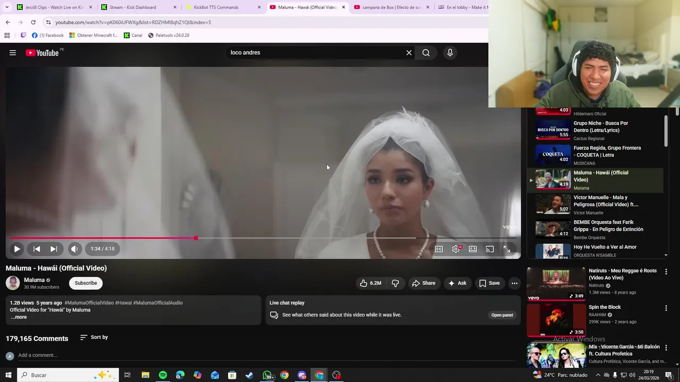Viewport: 680px width, 382px height.
Task: Click the playlist scrollbar
Action: (x=666, y=131)
